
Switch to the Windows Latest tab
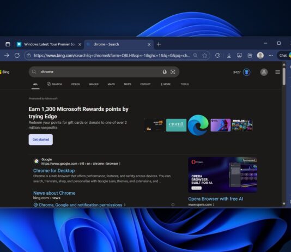(x=50, y=44)
